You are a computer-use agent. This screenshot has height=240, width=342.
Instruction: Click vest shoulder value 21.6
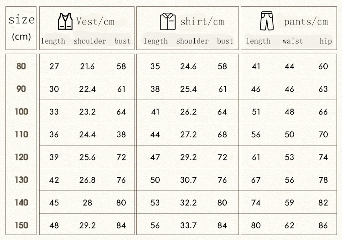point(87,66)
